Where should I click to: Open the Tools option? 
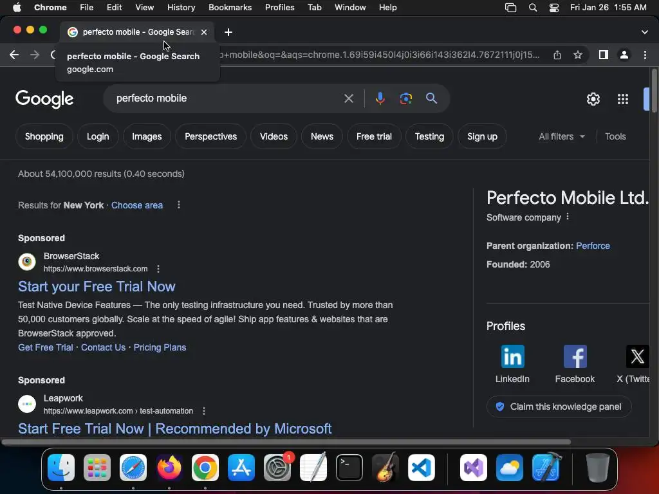(615, 136)
